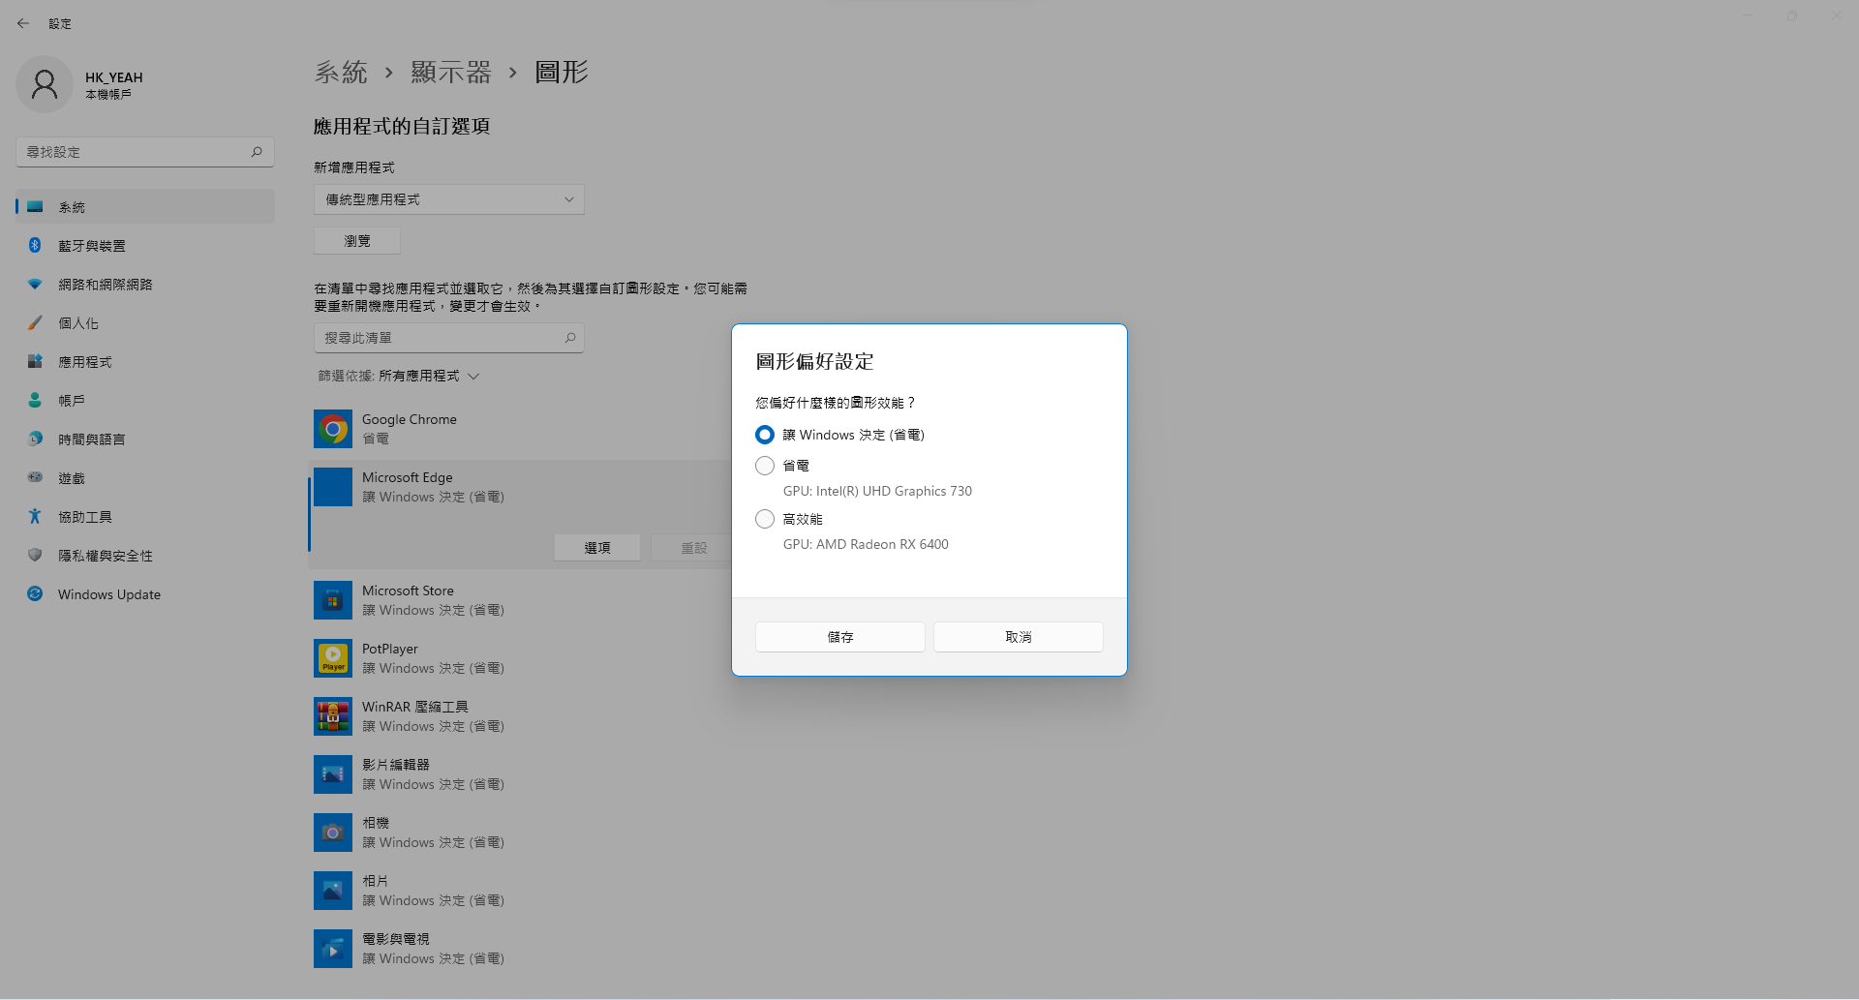
Task: Select 讓 Windows 決定 (省電) radio option
Action: click(x=765, y=435)
